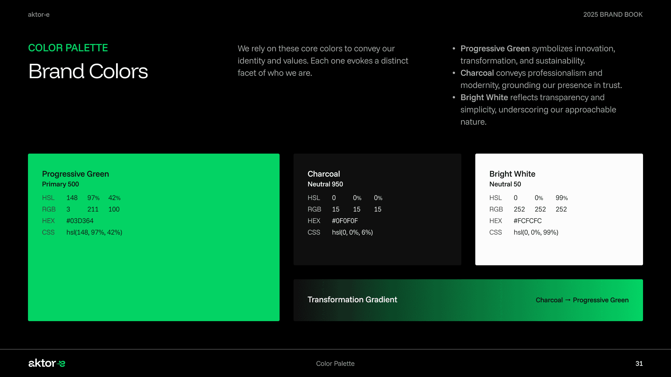Image resolution: width=671 pixels, height=377 pixels.
Task: Click page number 31
Action: tap(639, 364)
